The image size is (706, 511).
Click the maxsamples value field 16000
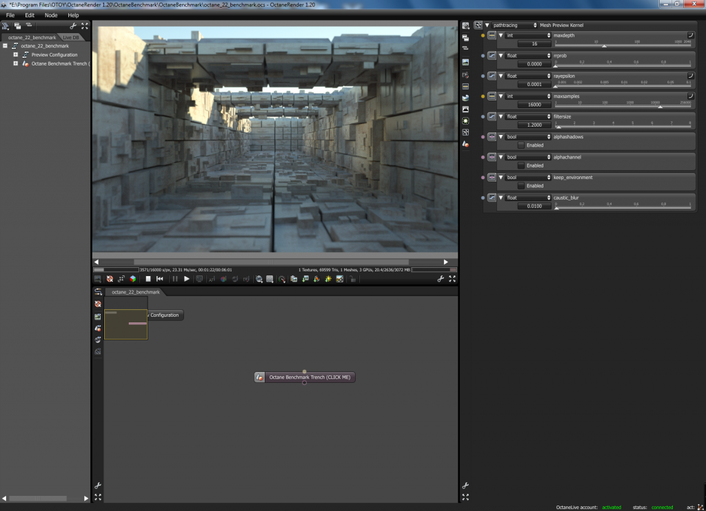534,105
